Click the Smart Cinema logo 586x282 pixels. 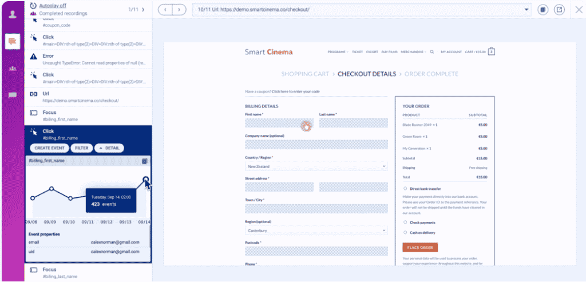pos(269,52)
